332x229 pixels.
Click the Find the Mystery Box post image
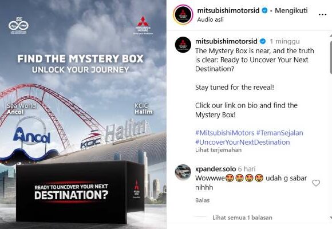click(x=83, y=114)
